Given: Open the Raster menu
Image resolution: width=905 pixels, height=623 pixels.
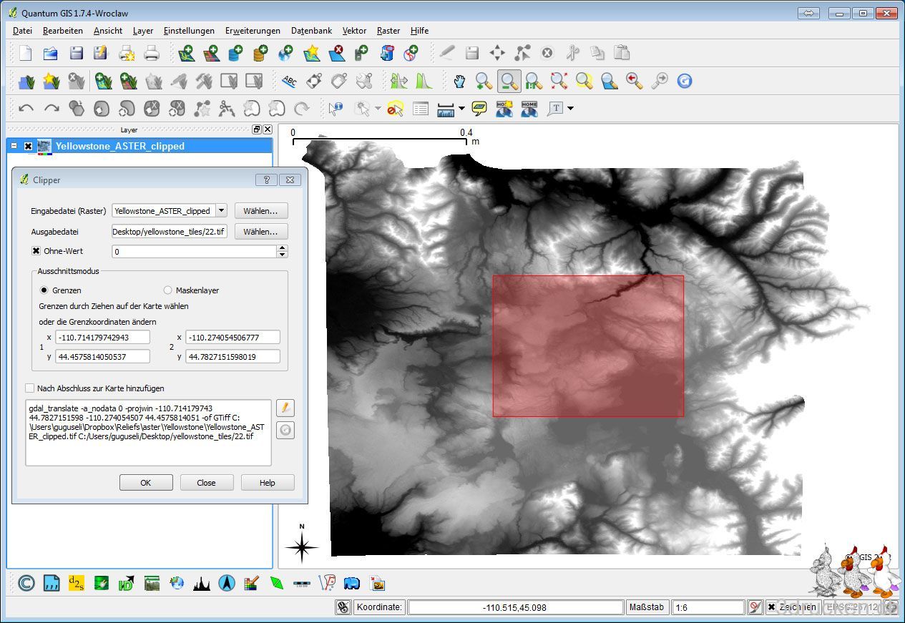Looking at the screenshot, I should (x=388, y=31).
